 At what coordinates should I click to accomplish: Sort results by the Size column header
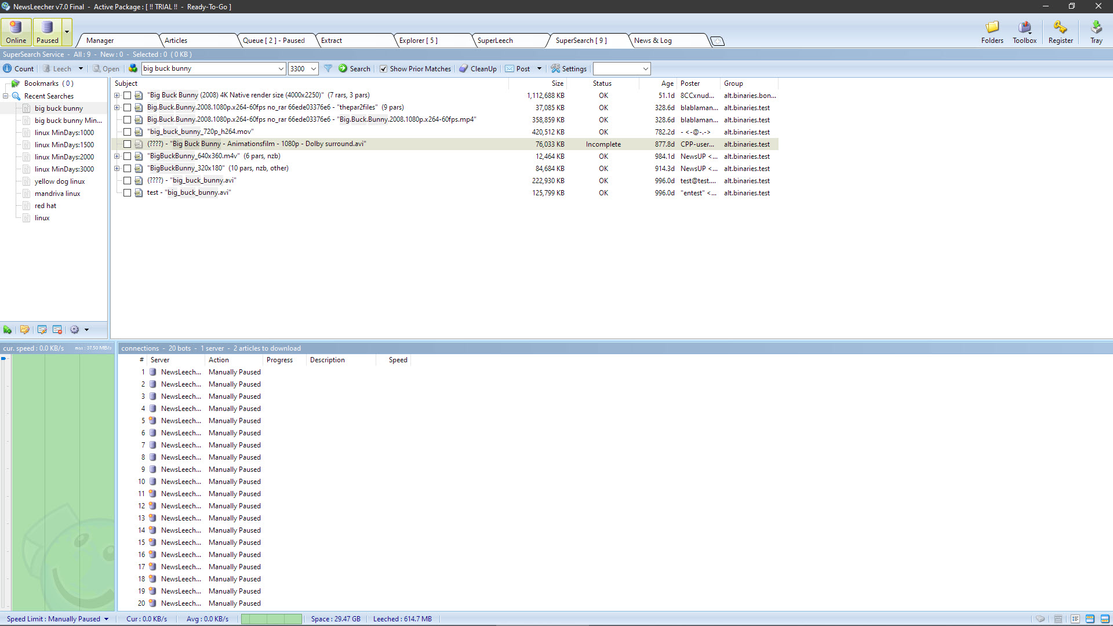coord(537,83)
